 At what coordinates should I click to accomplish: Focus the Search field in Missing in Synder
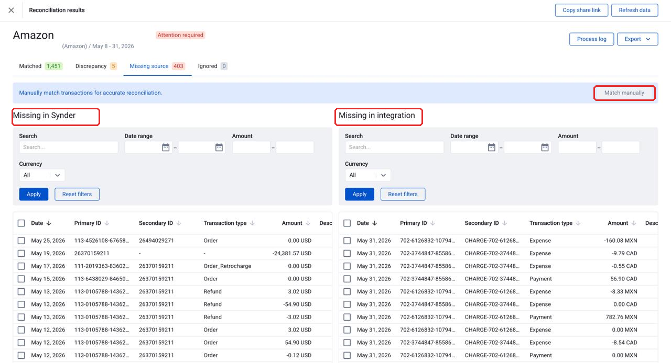[69, 148]
